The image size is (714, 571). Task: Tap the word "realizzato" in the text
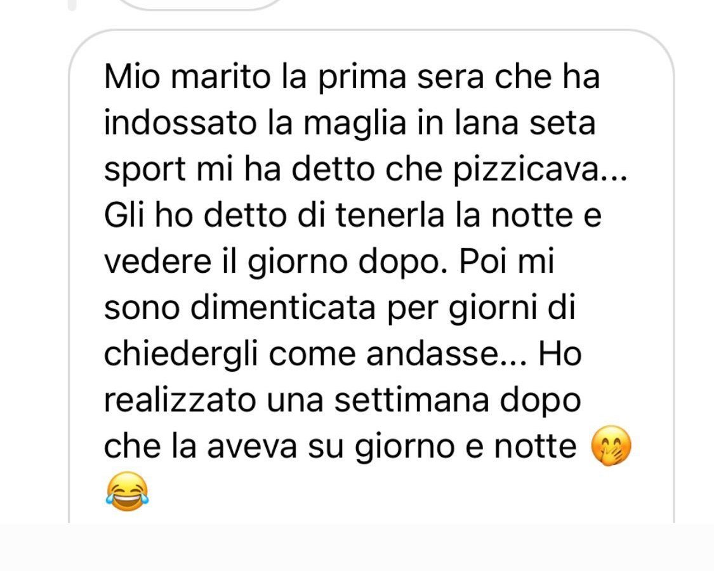pyautogui.click(x=180, y=400)
